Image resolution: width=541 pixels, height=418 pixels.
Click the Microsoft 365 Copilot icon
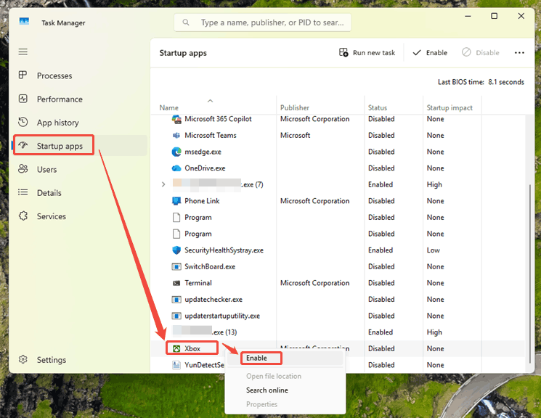[176, 119]
